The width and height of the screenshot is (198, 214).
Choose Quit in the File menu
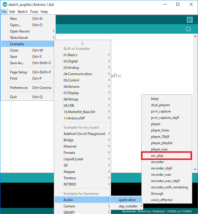(28, 97)
